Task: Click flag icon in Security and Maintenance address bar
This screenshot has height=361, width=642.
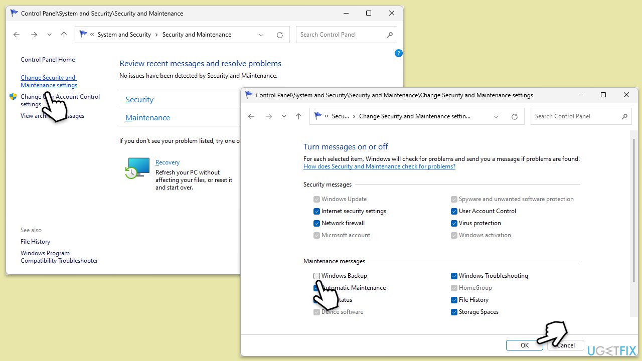Action: 83,35
